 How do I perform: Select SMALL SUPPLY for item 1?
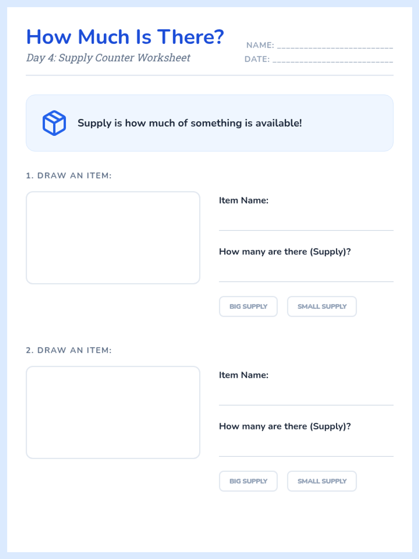[x=322, y=306]
